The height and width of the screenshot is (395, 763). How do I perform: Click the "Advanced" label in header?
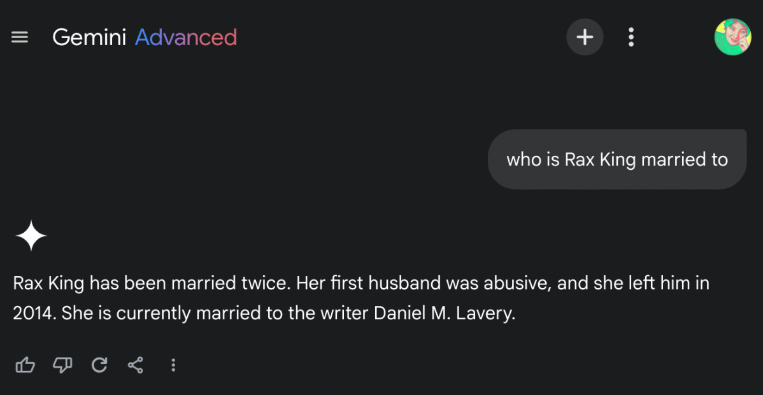pos(186,38)
